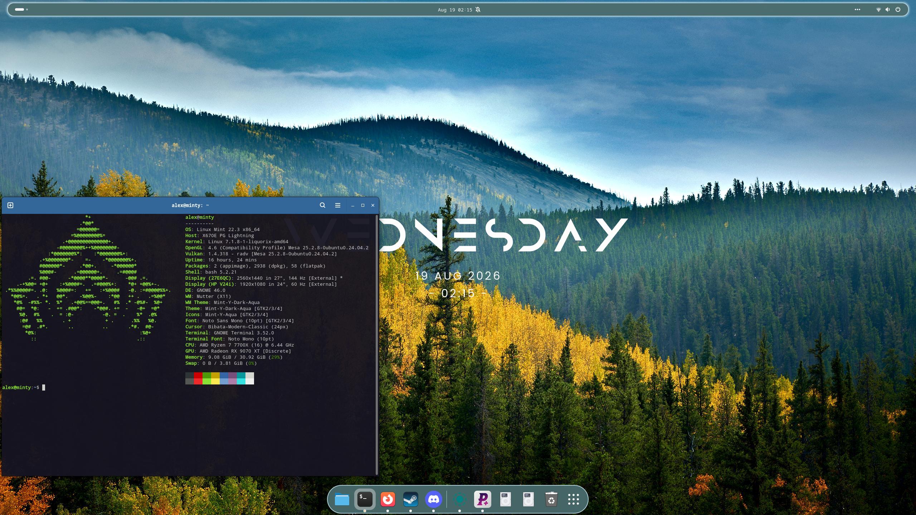Focus the alex@minty:~$ command prompt line
Screen dimensions: 916x515
pyautogui.click(x=24, y=387)
